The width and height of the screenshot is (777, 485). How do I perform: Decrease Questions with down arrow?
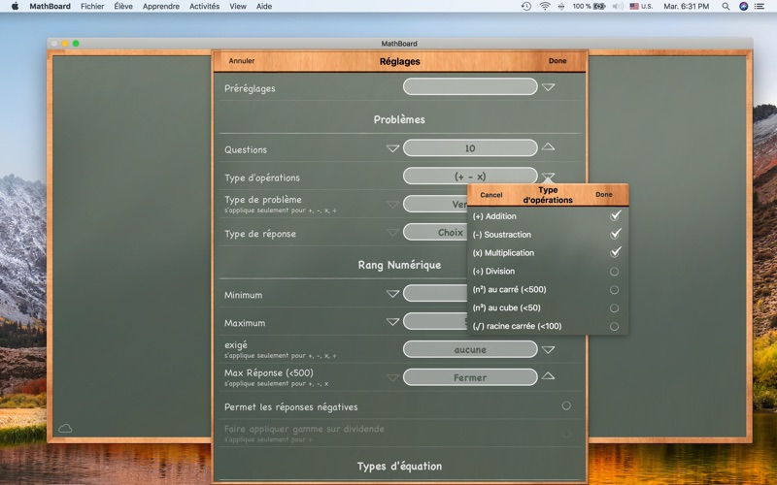pos(392,148)
